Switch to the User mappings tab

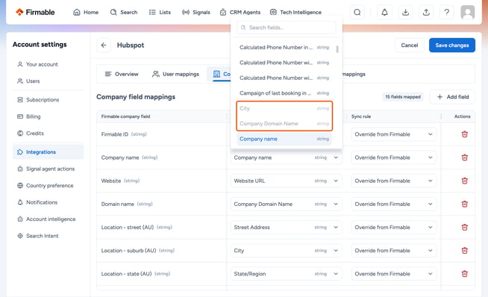click(x=175, y=74)
